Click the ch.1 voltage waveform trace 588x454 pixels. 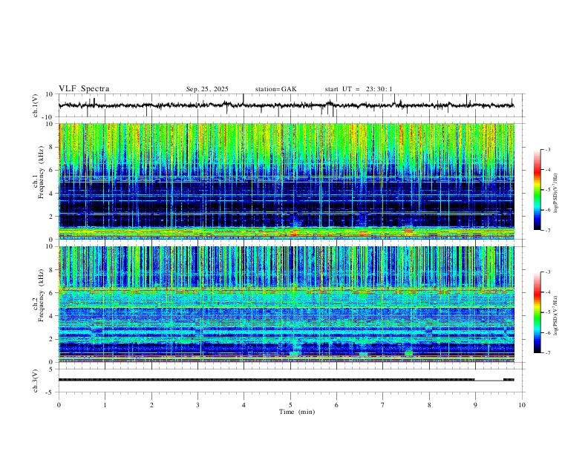[x=286, y=105]
